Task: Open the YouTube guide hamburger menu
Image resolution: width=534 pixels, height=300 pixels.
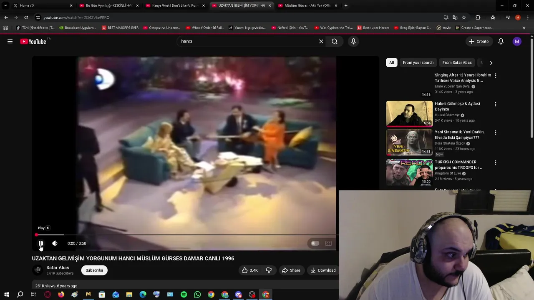Action: pyautogui.click(x=10, y=41)
